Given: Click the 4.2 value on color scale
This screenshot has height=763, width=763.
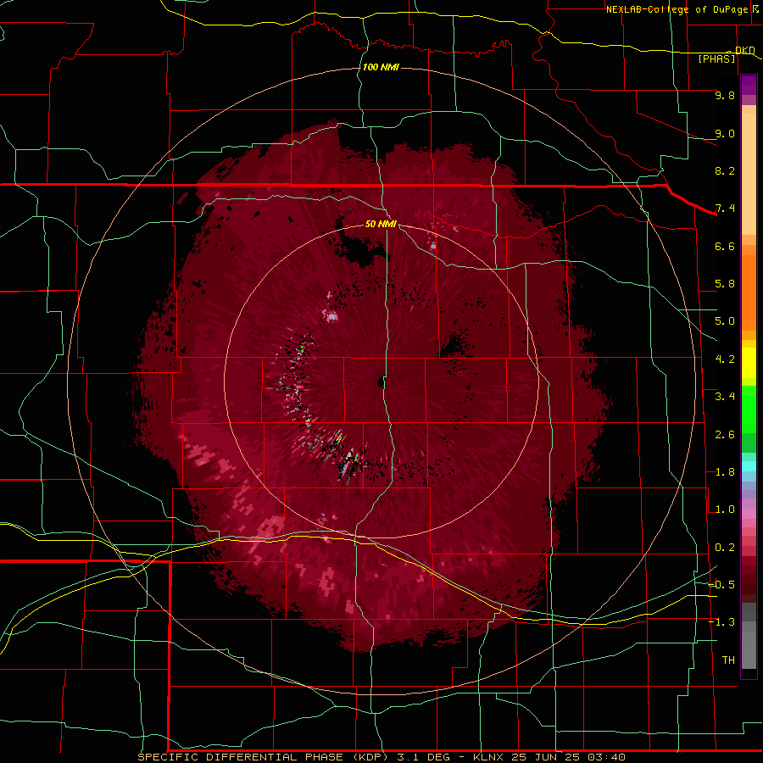Looking at the screenshot, I should [725, 359].
